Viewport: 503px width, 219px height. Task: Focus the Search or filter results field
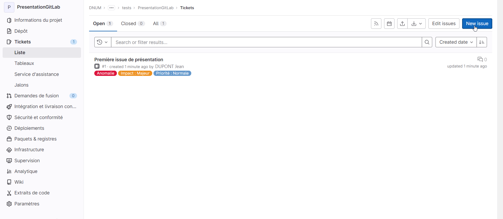(266, 42)
